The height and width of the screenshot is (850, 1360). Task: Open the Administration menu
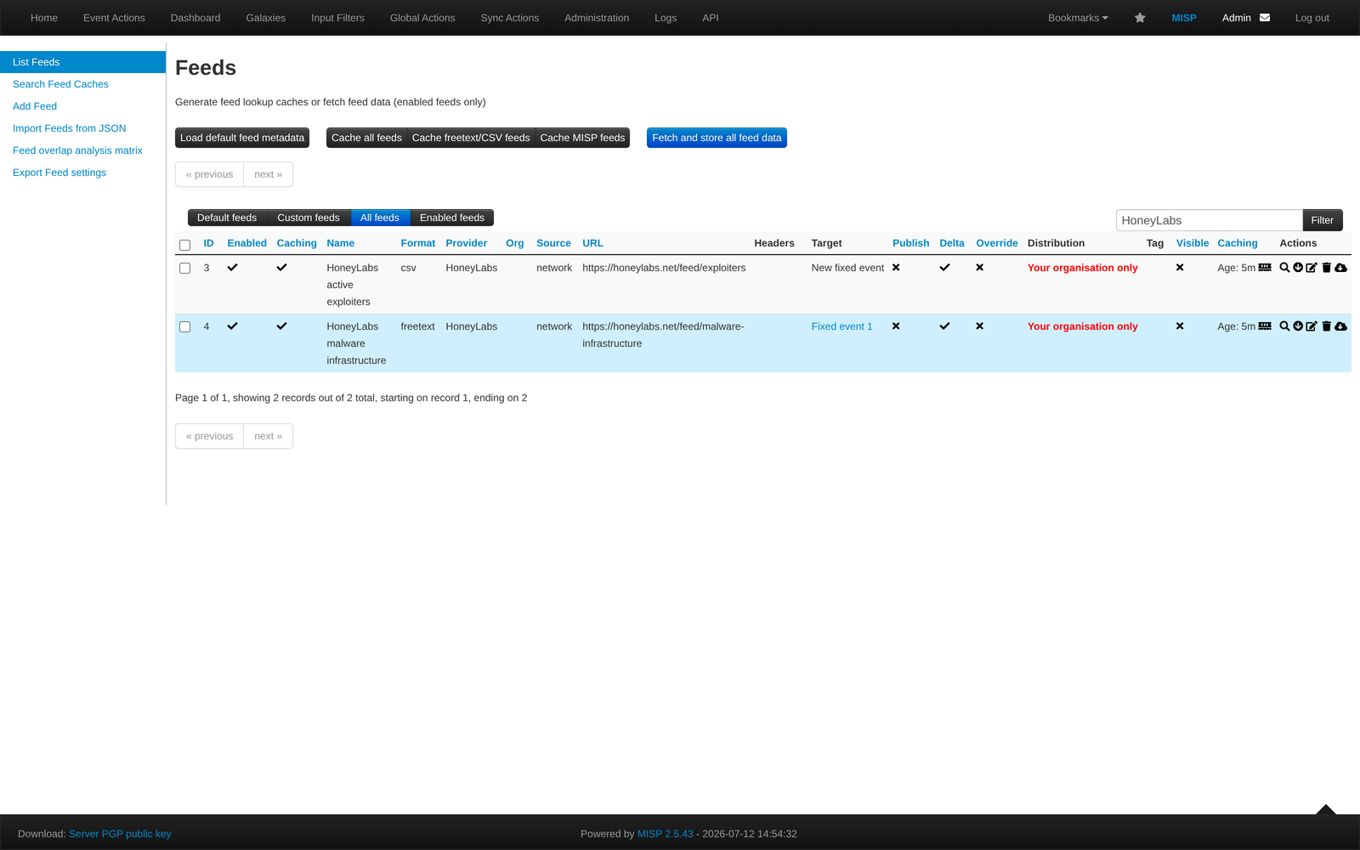point(597,18)
